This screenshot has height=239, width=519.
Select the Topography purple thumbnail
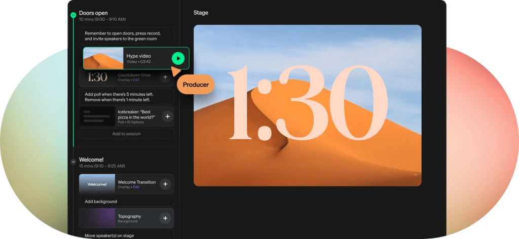click(97, 218)
